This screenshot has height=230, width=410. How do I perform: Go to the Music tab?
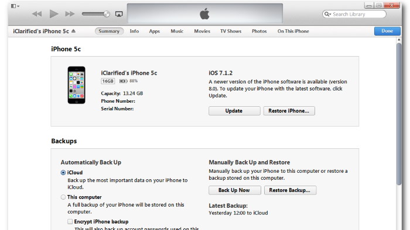(177, 31)
